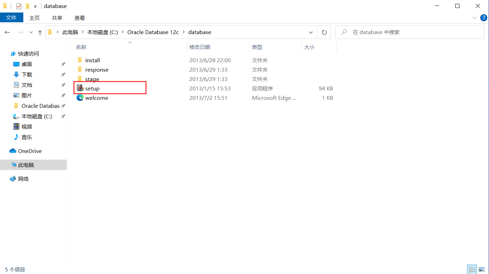Switch to details view icon in status bar
Screen dimensions: 489x274
coord(472,269)
